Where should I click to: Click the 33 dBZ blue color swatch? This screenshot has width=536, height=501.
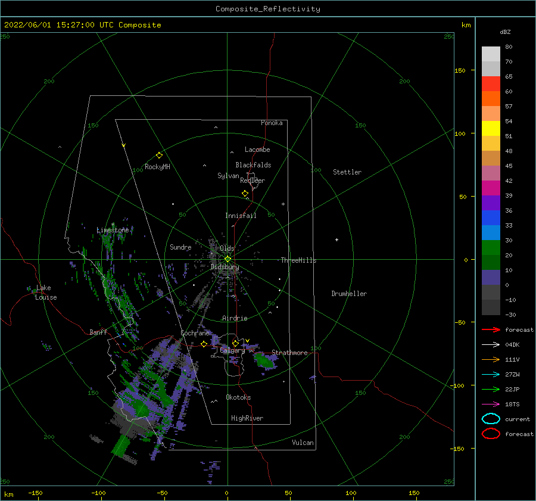[x=491, y=232]
